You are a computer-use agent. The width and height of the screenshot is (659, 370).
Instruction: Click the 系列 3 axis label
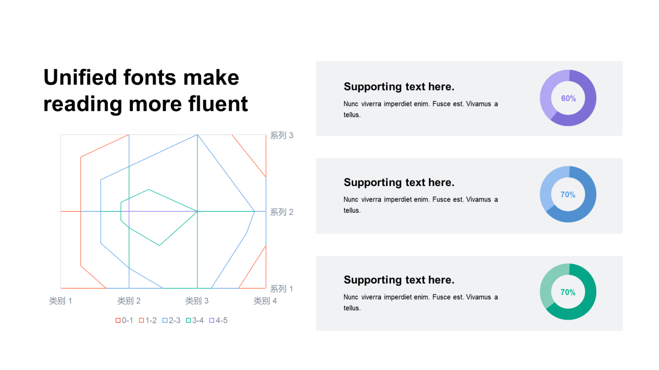pyautogui.click(x=282, y=136)
